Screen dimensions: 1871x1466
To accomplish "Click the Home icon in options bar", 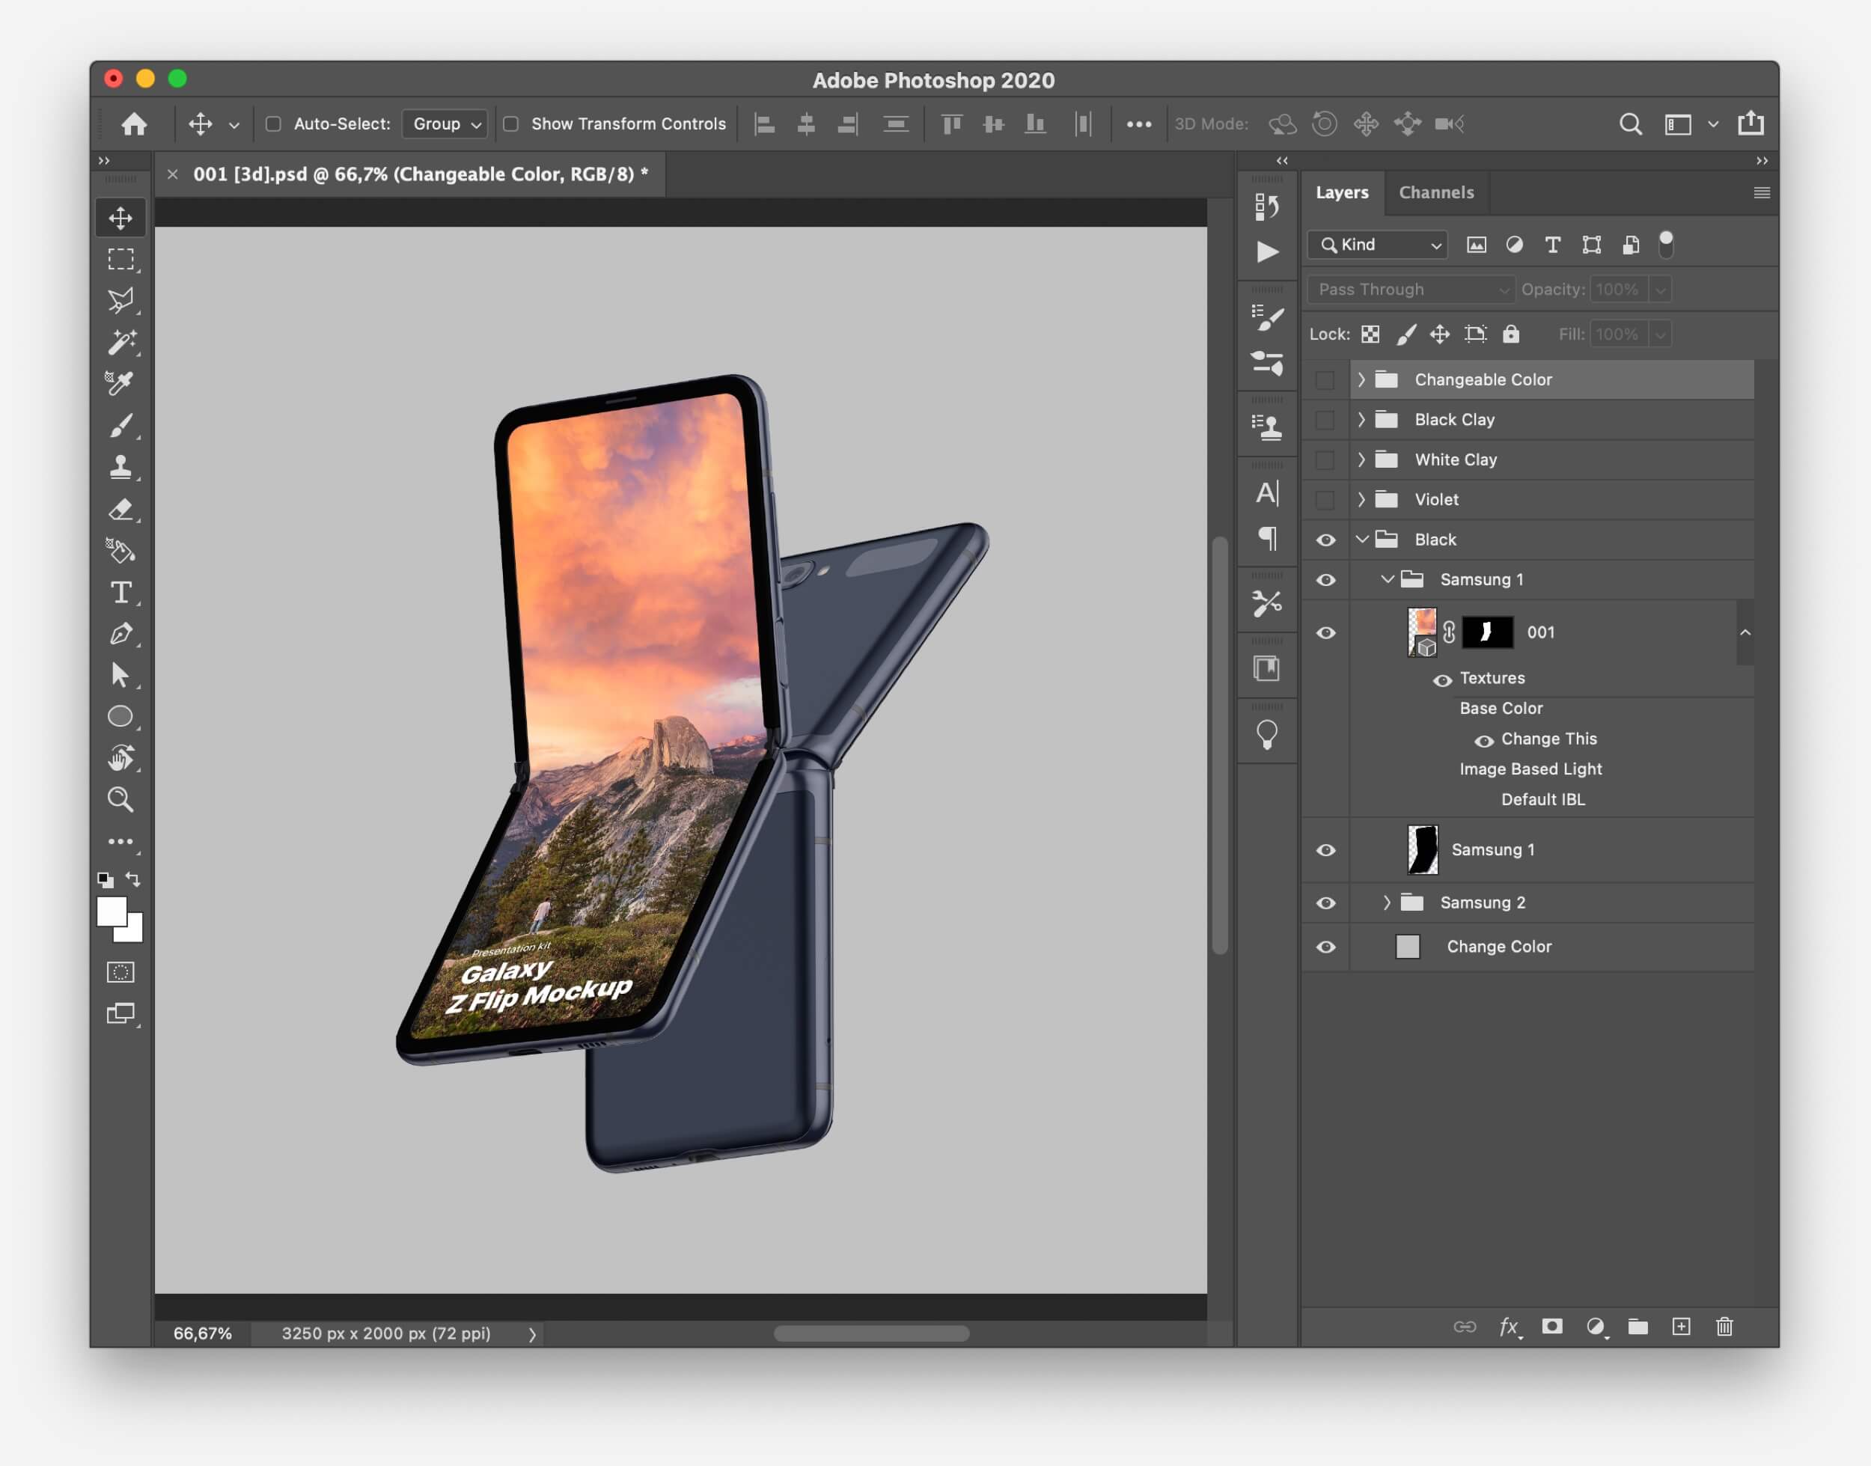I will point(134,123).
